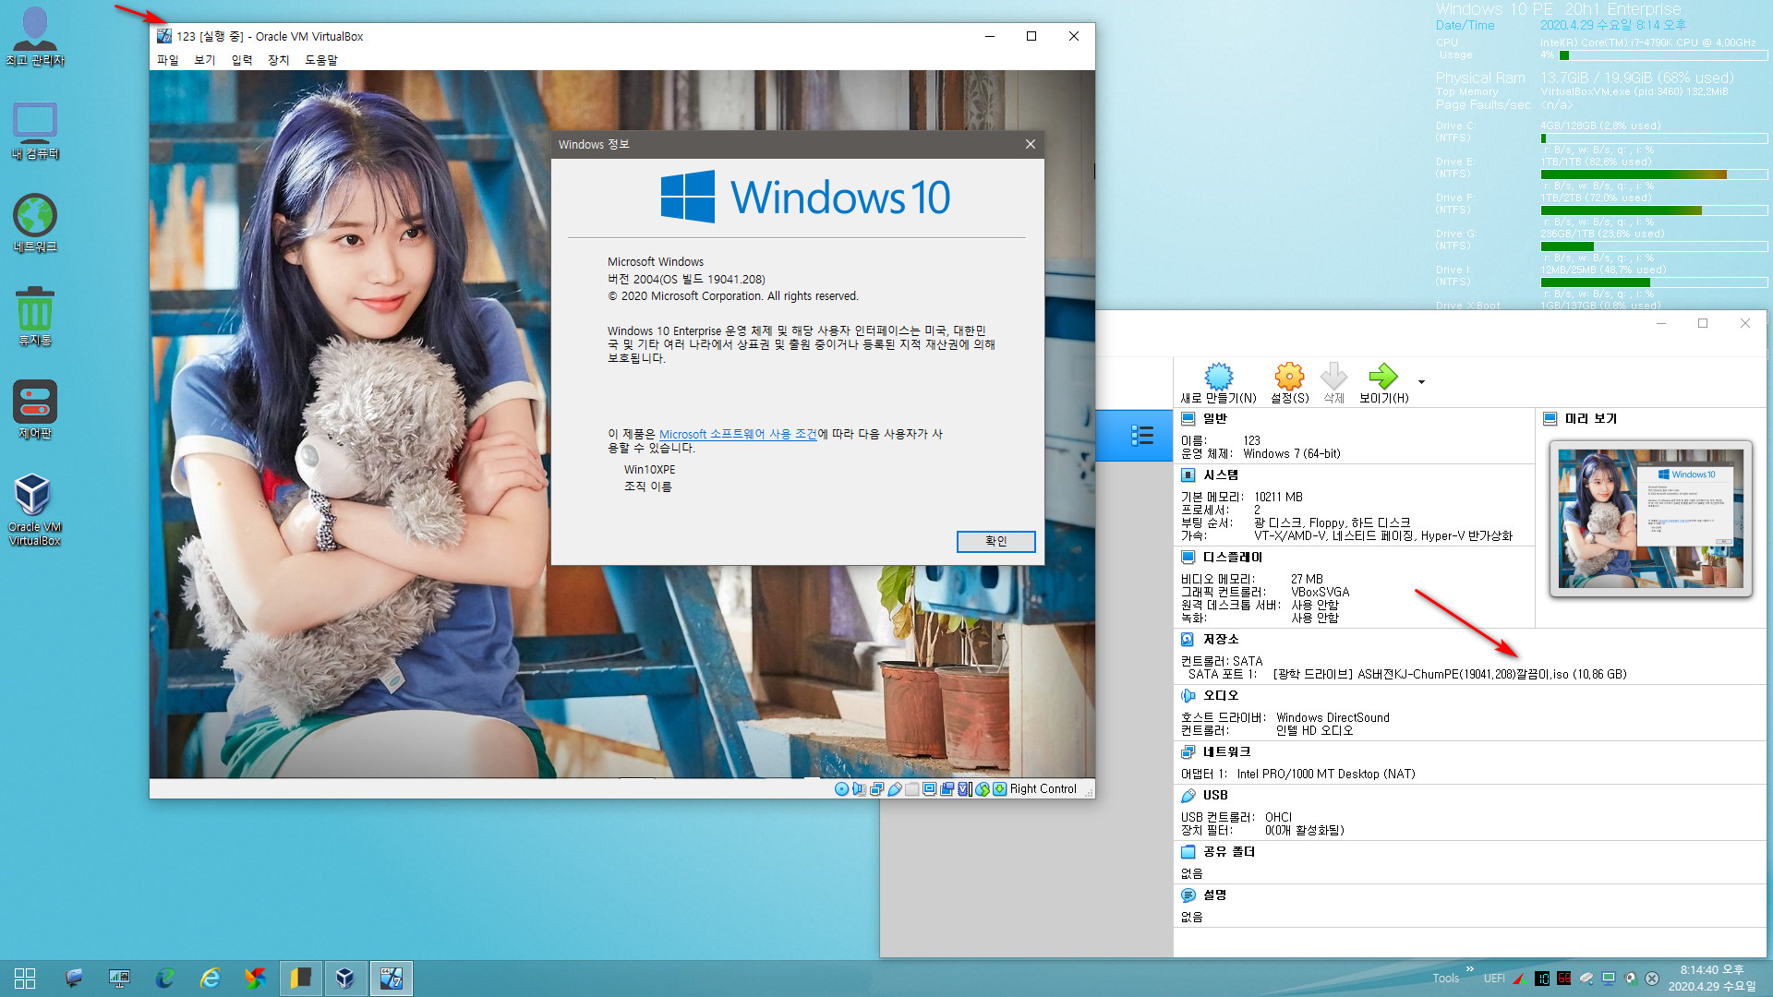This screenshot has height=997, width=1773.
Task: Click the 네트워크 desktop icon
Action: click(35, 223)
